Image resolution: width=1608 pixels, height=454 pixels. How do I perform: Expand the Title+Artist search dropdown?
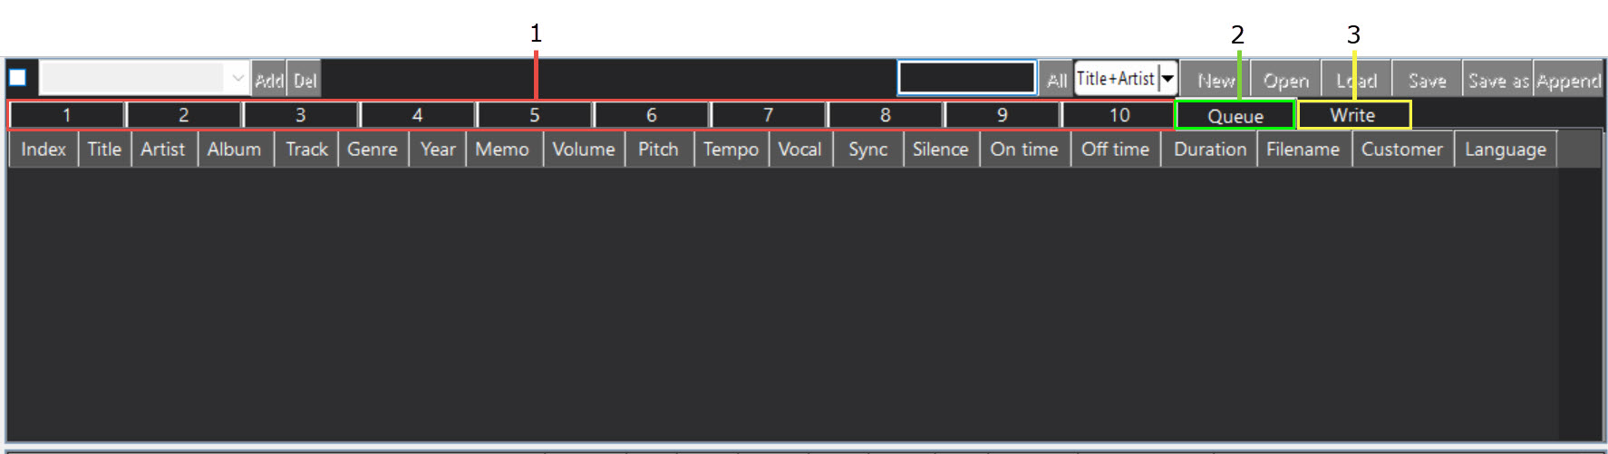(x=1168, y=79)
